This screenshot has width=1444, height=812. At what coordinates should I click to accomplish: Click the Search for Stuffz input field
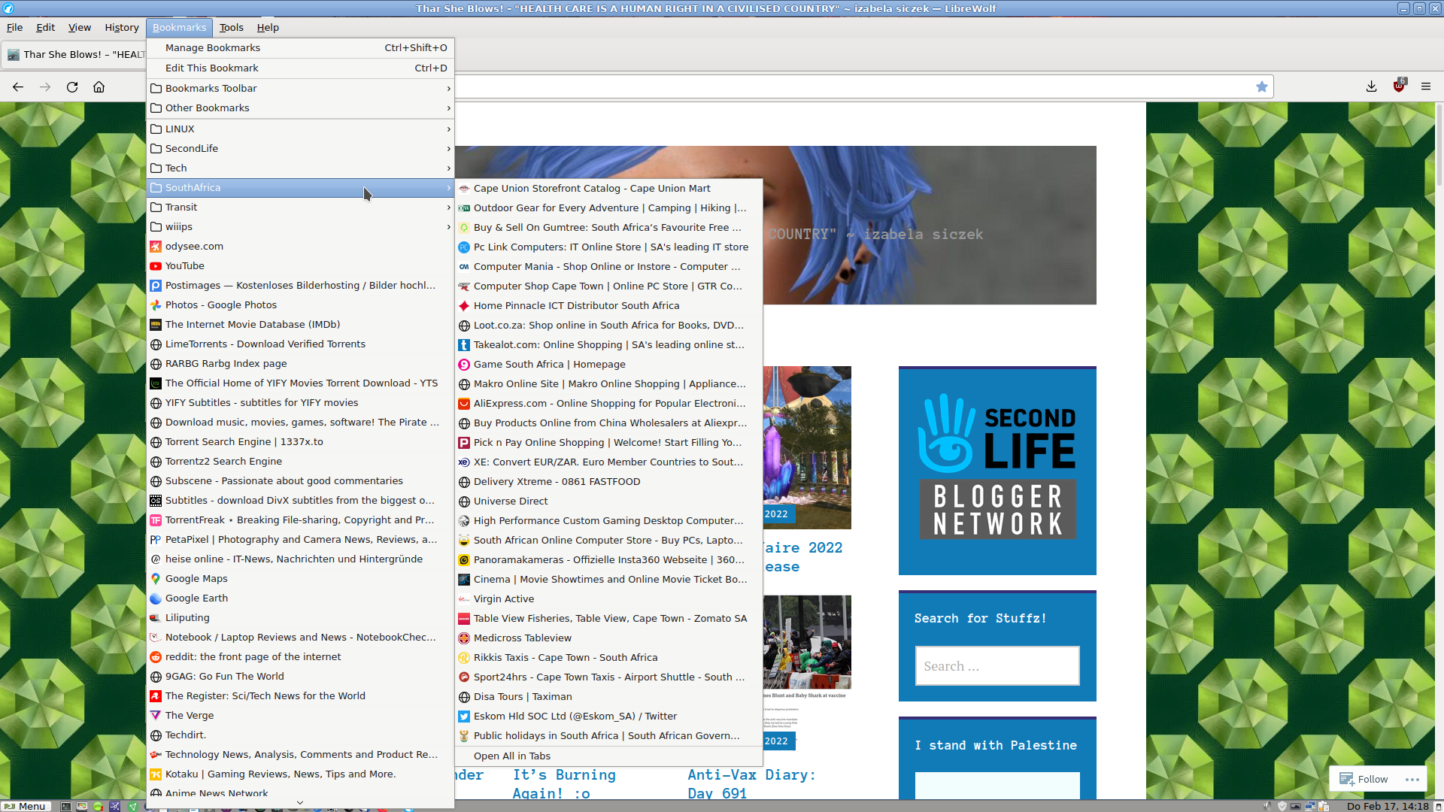[x=997, y=666]
